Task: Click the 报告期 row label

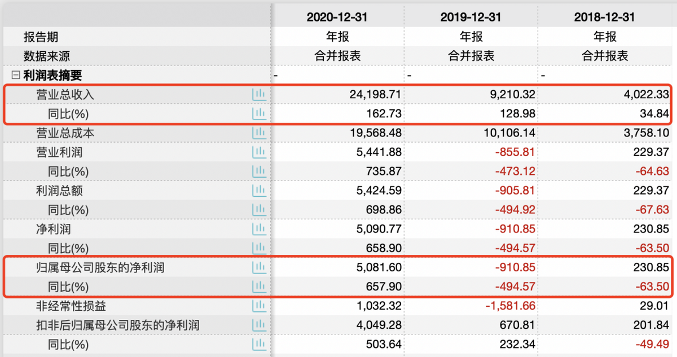Action: (41, 37)
